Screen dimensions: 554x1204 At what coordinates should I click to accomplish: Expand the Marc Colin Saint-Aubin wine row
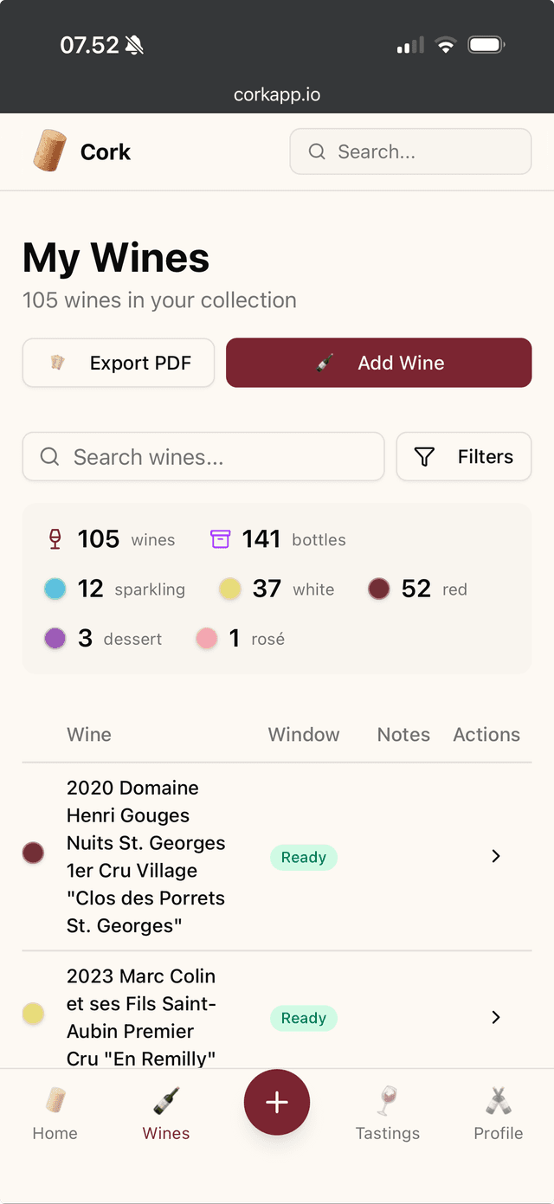(495, 1017)
